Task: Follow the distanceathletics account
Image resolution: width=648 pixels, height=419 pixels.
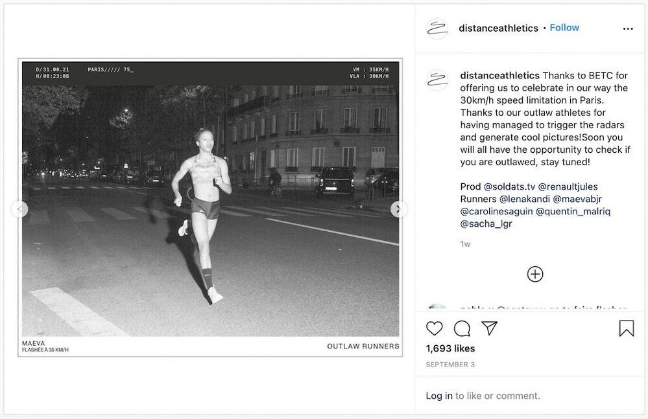Action: tap(564, 28)
